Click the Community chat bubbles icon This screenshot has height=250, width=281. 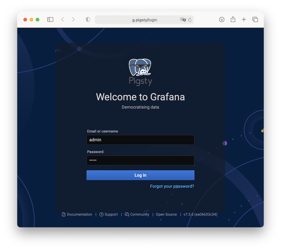[127, 214]
